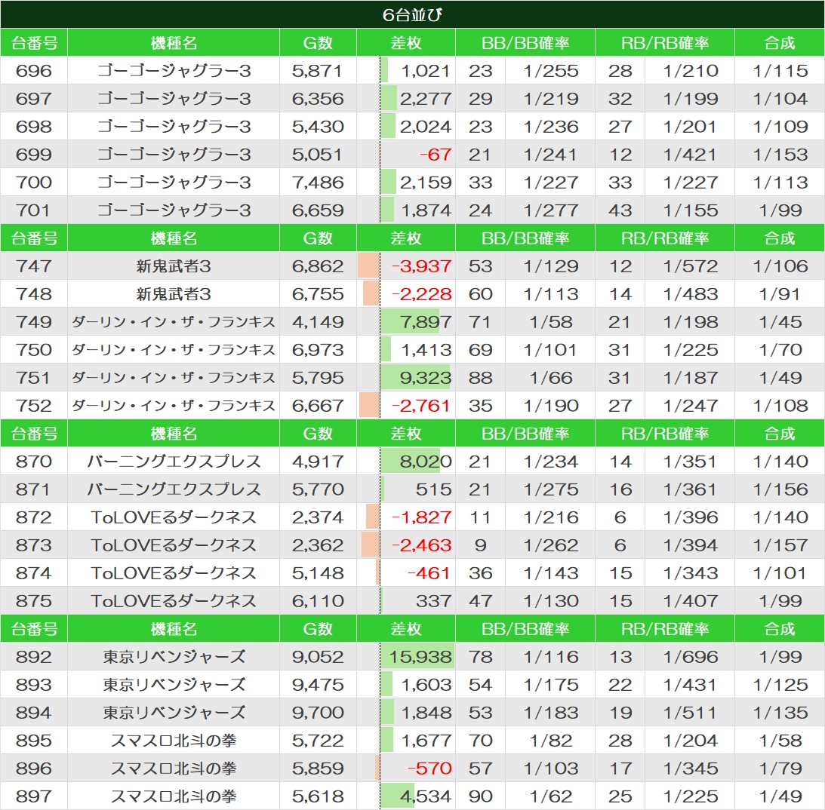Viewport: 825px width, 810px height.
Task: Click 合成 value 1/157 in row 873
Action: click(780, 545)
